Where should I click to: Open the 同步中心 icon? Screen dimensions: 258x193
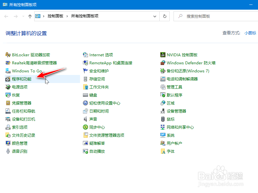85,127
